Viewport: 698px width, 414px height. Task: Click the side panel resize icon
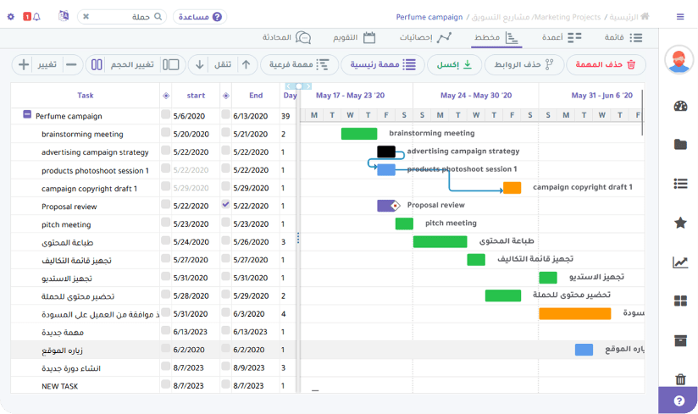pyautogui.click(x=170, y=64)
